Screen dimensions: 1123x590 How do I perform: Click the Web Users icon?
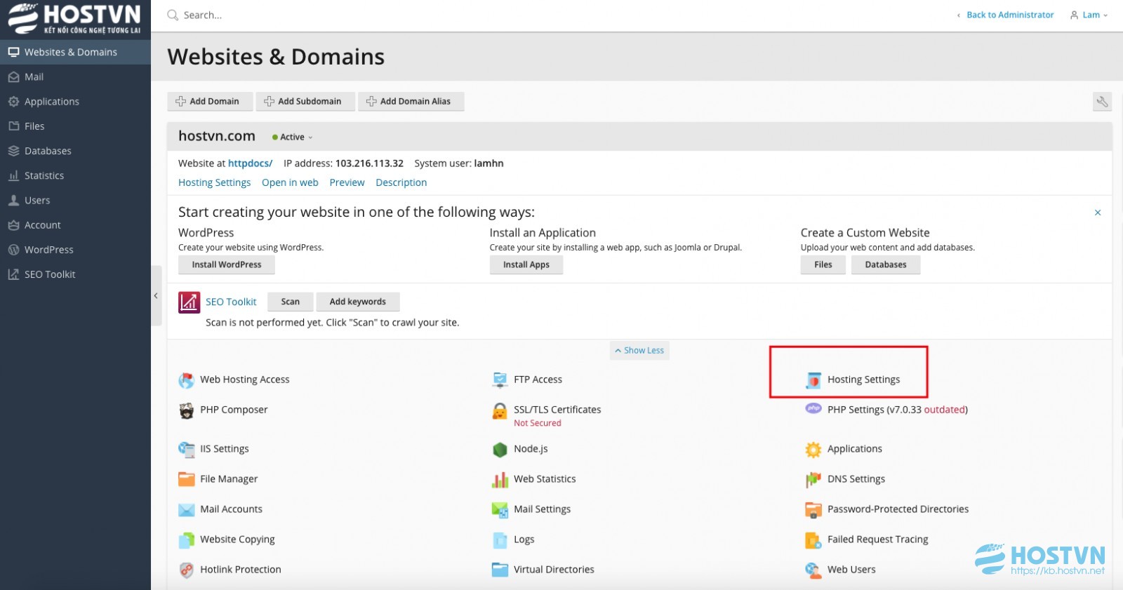(x=813, y=570)
